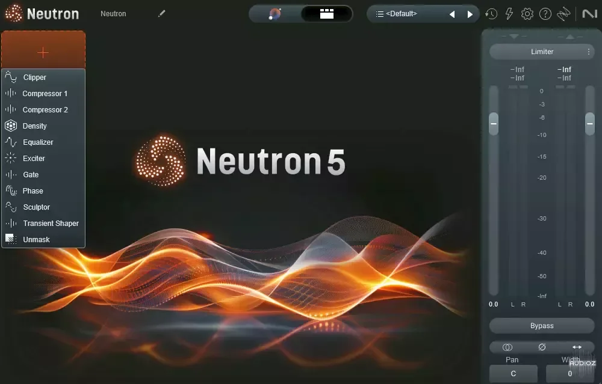Click the Sculptor curve icon
This screenshot has height=384, width=602.
click(11, 207)
